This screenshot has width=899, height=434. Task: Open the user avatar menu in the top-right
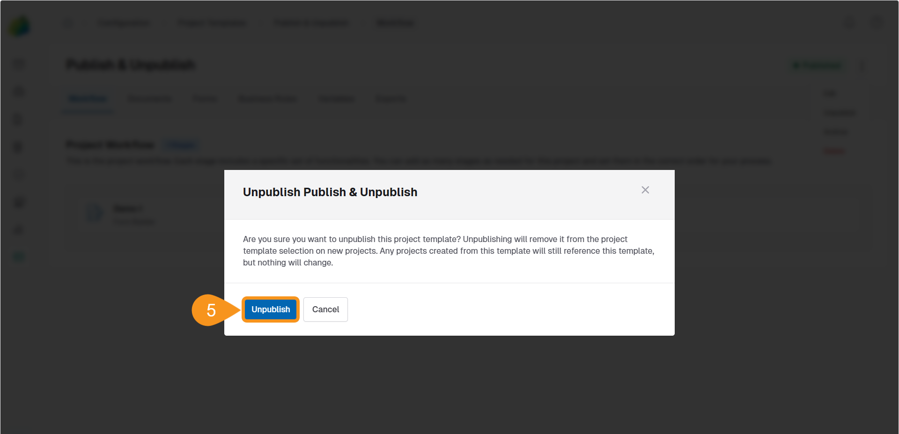tap(877, 22)
